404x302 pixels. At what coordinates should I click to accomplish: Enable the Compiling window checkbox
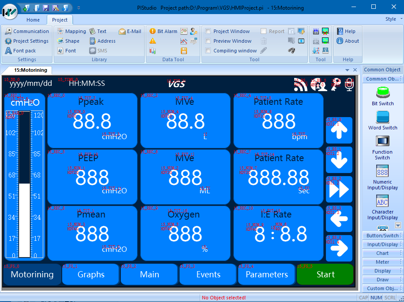208,51
